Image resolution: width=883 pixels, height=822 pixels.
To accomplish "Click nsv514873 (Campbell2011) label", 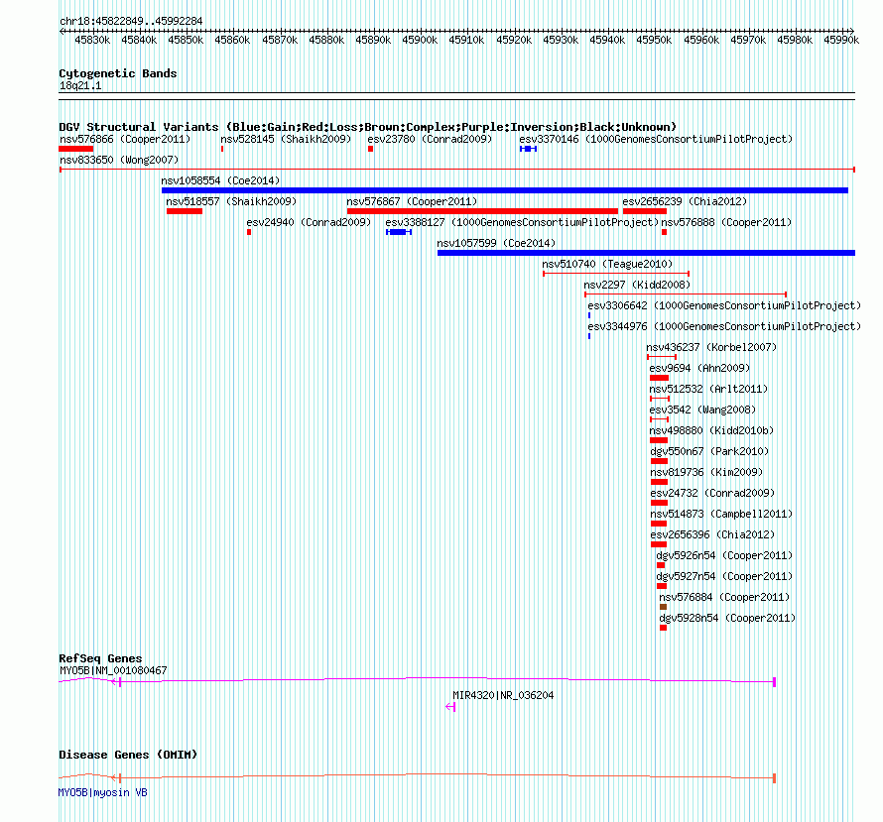I will click(x=721, y=514).
